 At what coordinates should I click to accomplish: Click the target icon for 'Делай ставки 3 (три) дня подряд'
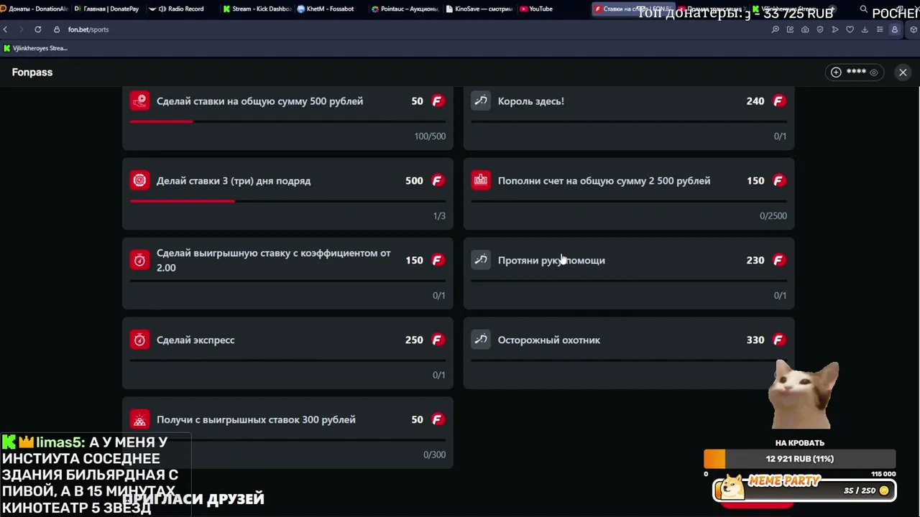point(139,181)
